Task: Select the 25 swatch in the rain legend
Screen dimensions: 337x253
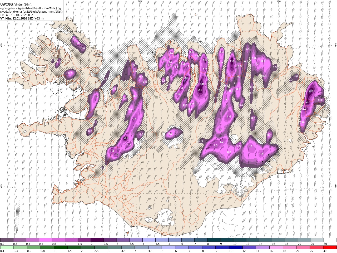Action: click(x=316, y=247)
